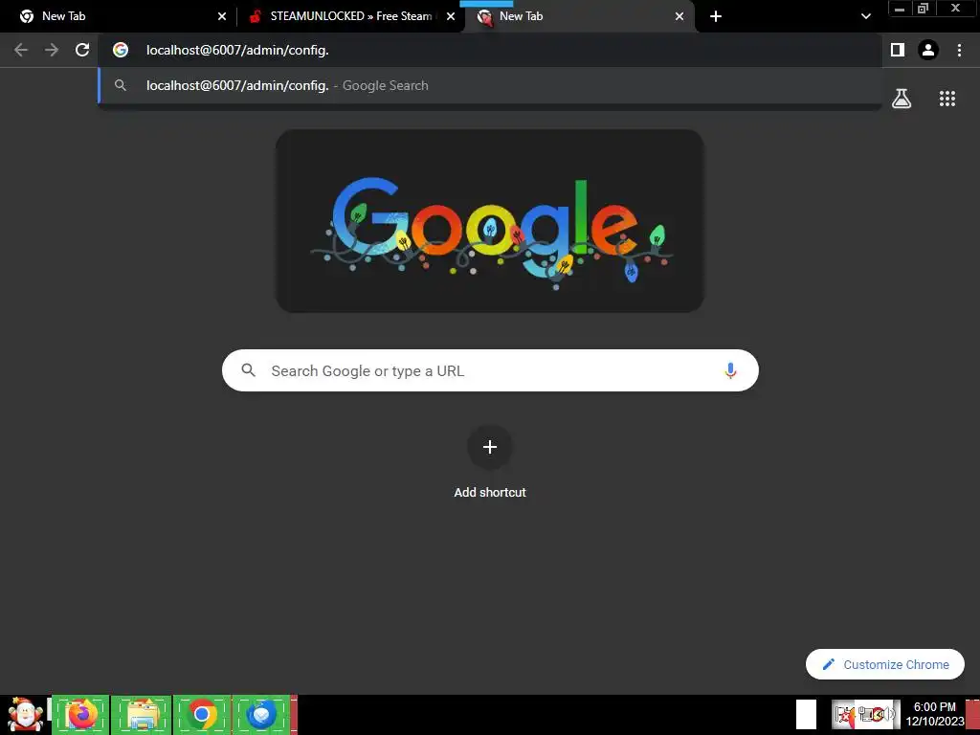
Task: Open the profile avatar menu
Action: 928,50
